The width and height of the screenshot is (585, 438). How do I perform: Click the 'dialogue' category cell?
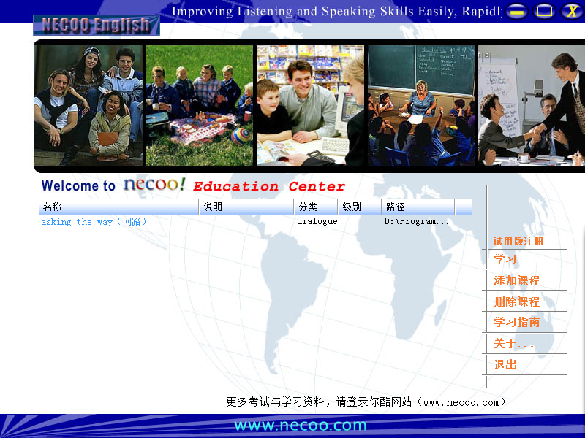click(x=317, y=221)
